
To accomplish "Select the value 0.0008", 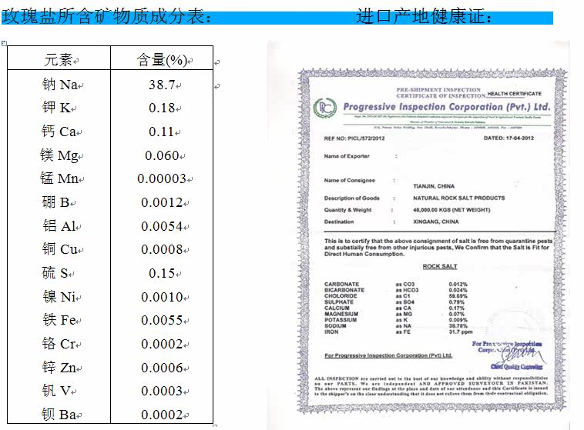I will tap(162, 249).
